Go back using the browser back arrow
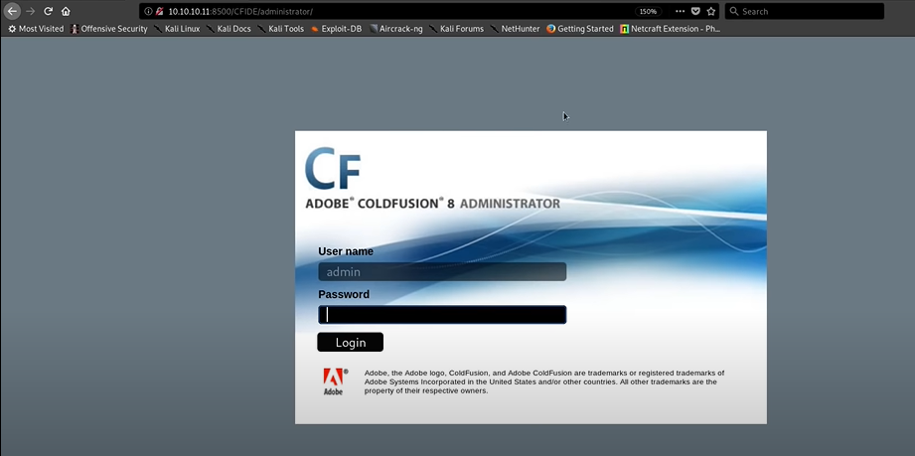Screen dimensions: 915x456 12,11
